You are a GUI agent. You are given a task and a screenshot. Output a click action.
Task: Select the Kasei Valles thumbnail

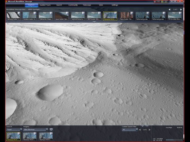point(62,16)
